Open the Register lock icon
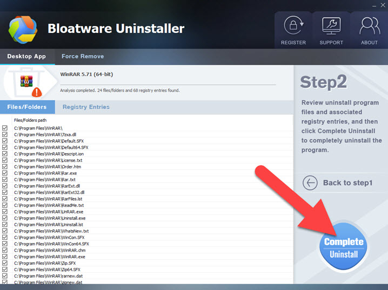Screen dimensions: 388x290 click(293, 25)
